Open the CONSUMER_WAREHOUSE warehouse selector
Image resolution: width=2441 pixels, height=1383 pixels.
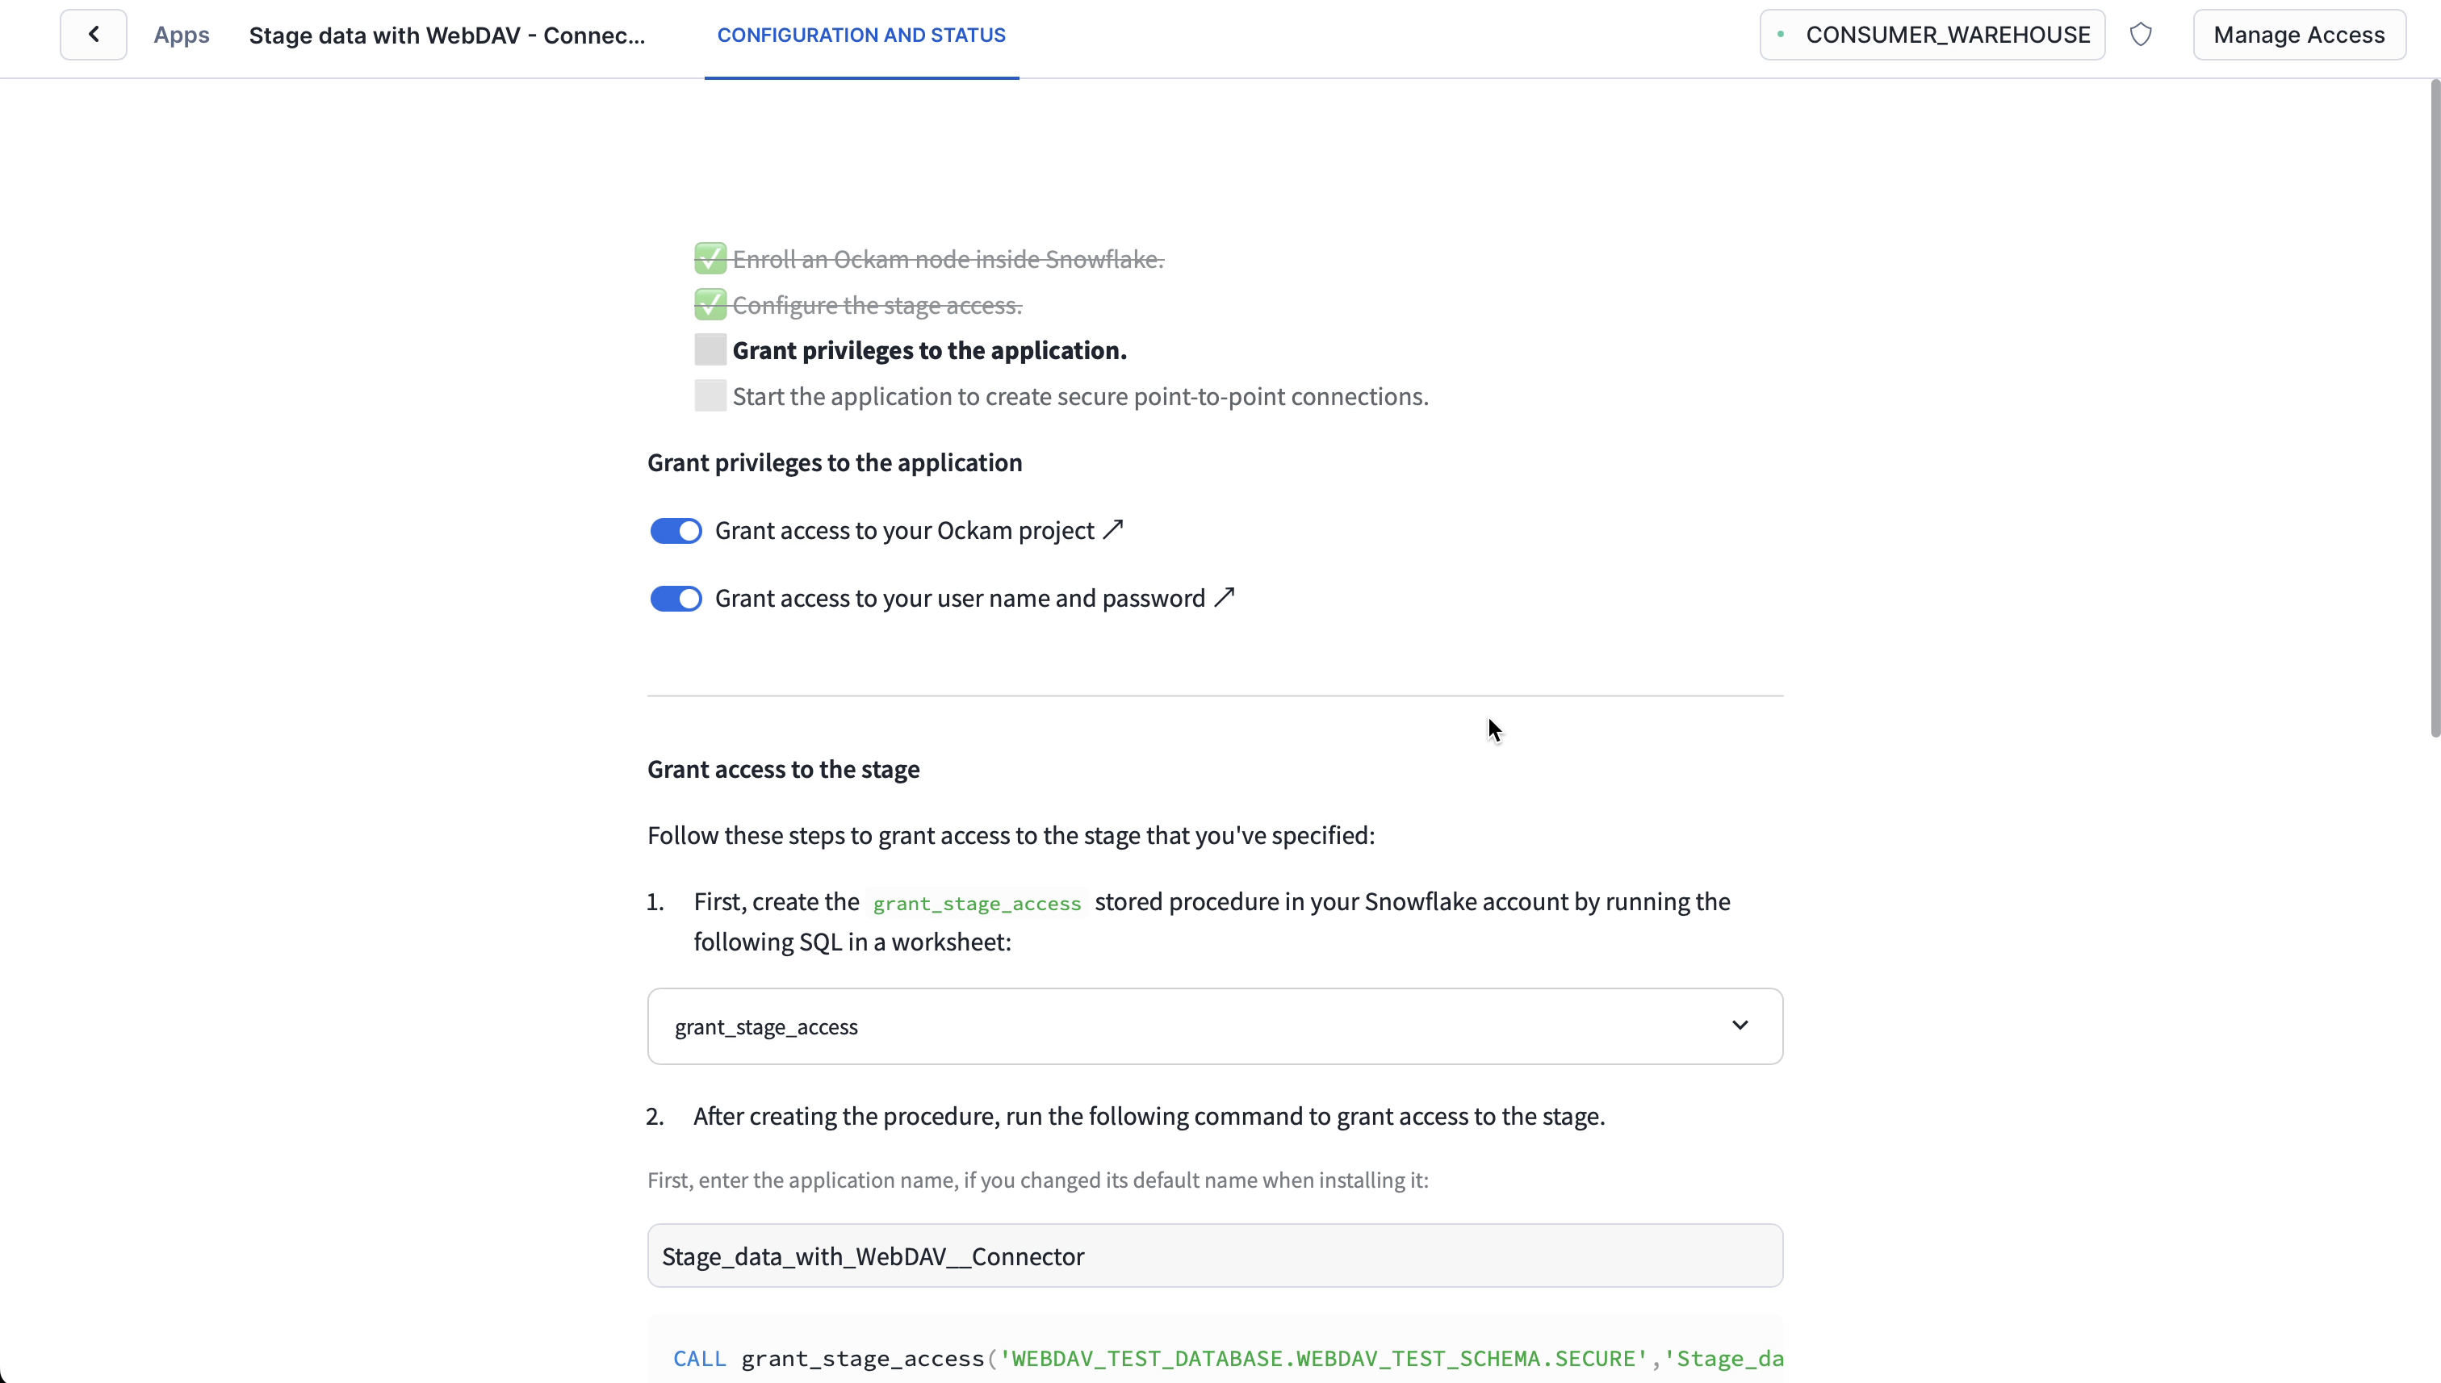pos(1932,36)
